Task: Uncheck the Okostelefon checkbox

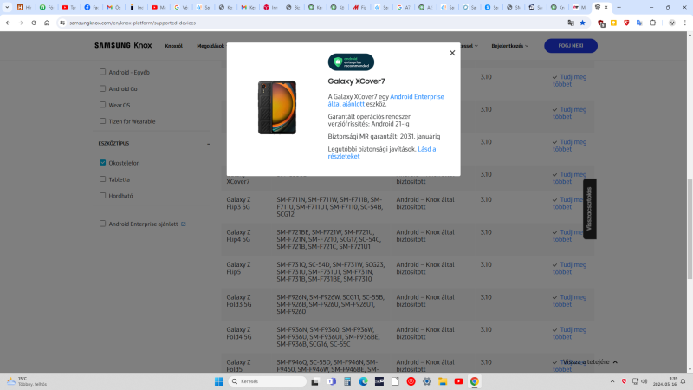Action: coord(102,163)
